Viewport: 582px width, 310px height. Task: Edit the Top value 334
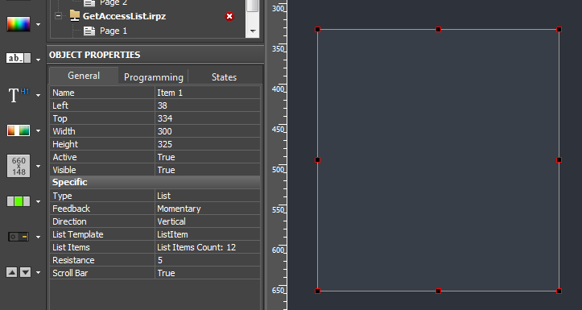point(208,118)
